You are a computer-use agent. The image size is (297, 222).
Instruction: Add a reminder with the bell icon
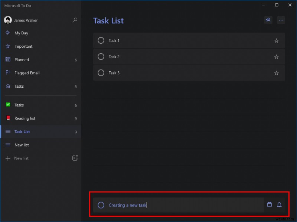[x=280, y=205]
